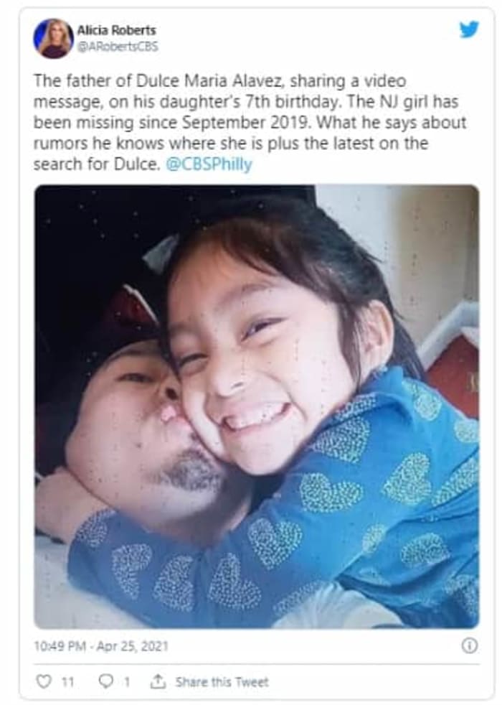Open the @CBSPhilly mention link
The width and height of the screenshot is (502, 705).
(x=209, y=164)
